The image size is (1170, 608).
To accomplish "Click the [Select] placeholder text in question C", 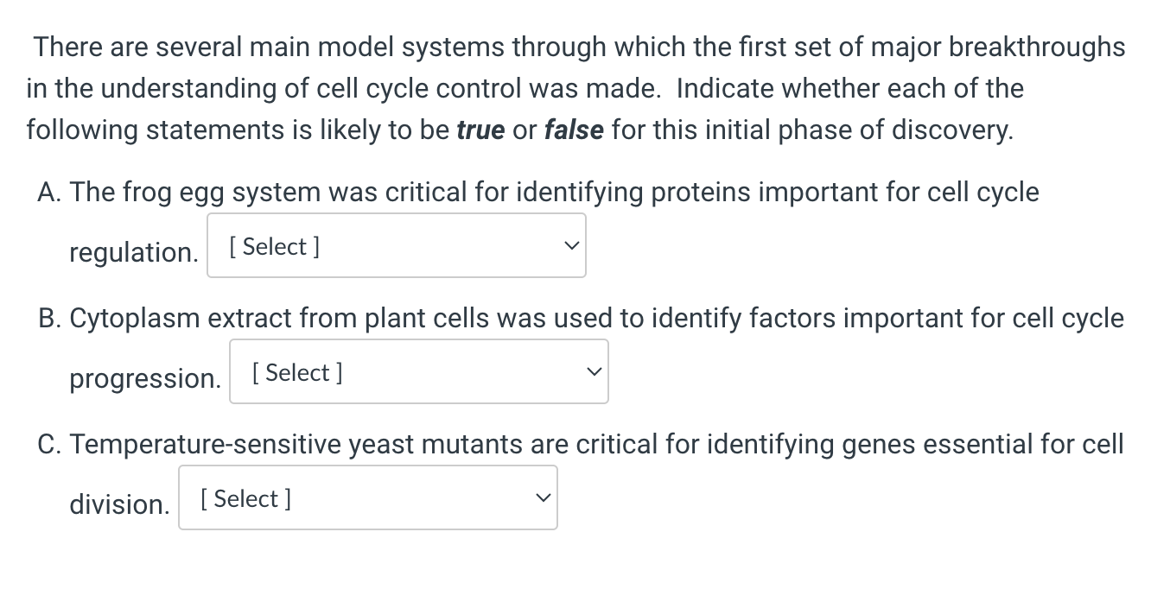I will [245, 498].
